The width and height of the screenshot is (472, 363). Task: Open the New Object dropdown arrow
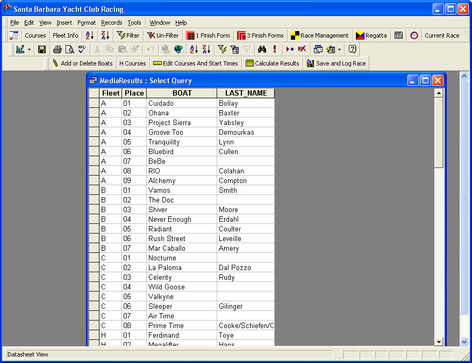(339, 49)
